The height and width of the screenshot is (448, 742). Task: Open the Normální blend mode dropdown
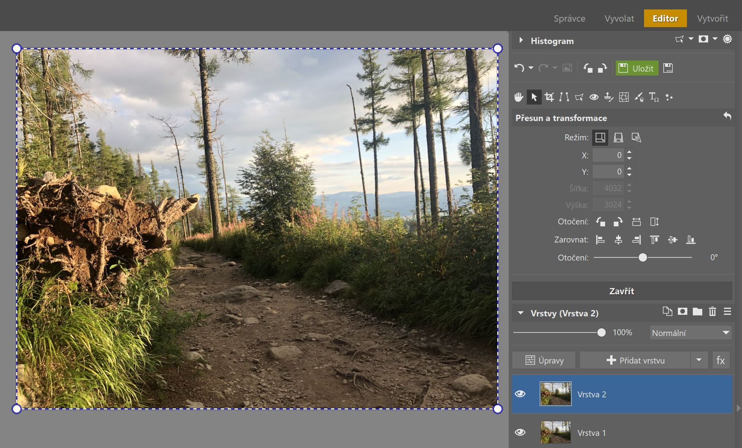pos(690,333)
